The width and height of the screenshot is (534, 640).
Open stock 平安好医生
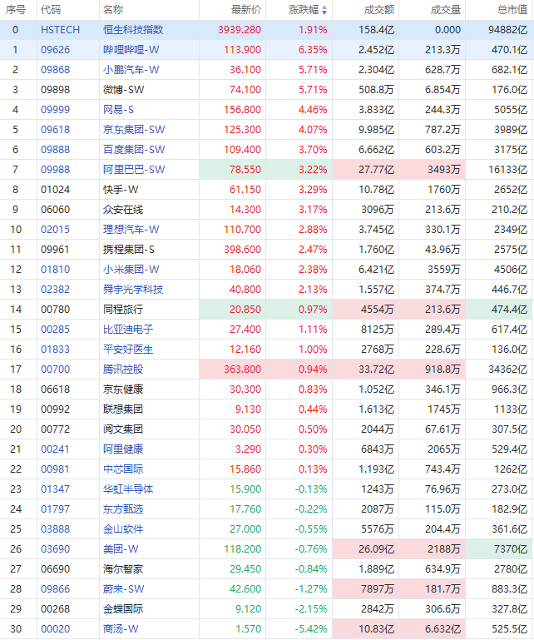[x=128, y=350]
